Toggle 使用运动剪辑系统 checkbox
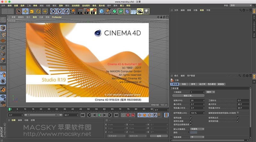 (191, 124)
